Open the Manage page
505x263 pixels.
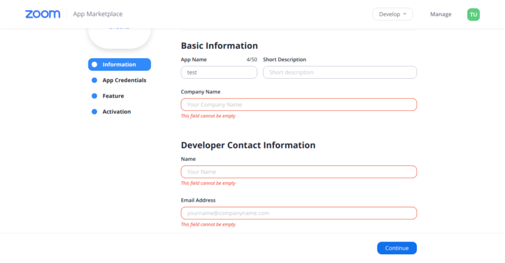click(x=441, y=14)
